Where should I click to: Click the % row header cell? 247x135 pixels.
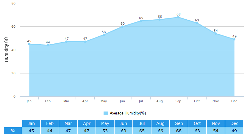click(x=13, y=131)
